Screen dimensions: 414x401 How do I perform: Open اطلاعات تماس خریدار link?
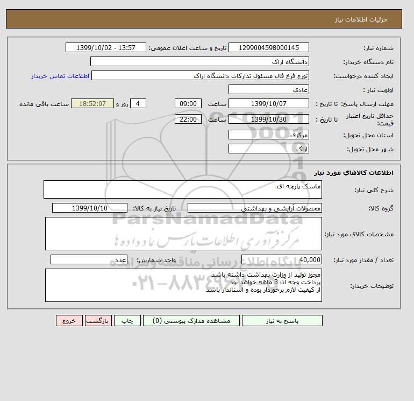60,76
